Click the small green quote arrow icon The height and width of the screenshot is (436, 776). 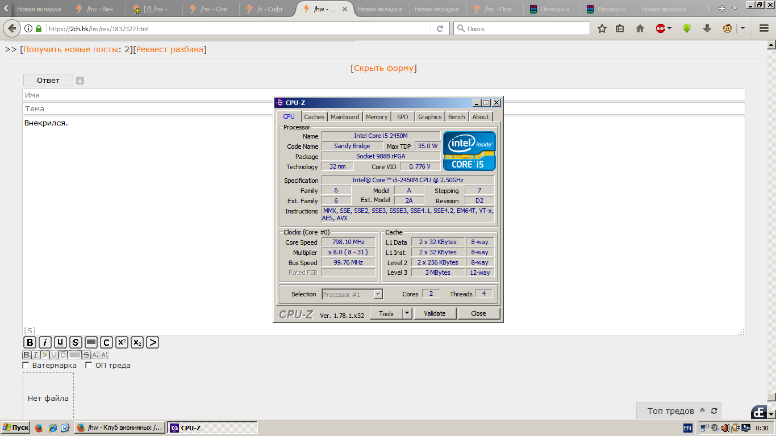(45, 355)
